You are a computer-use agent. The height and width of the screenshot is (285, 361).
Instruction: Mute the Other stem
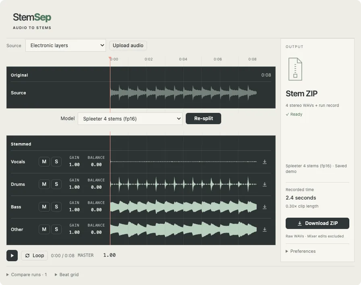coord(44,229)
